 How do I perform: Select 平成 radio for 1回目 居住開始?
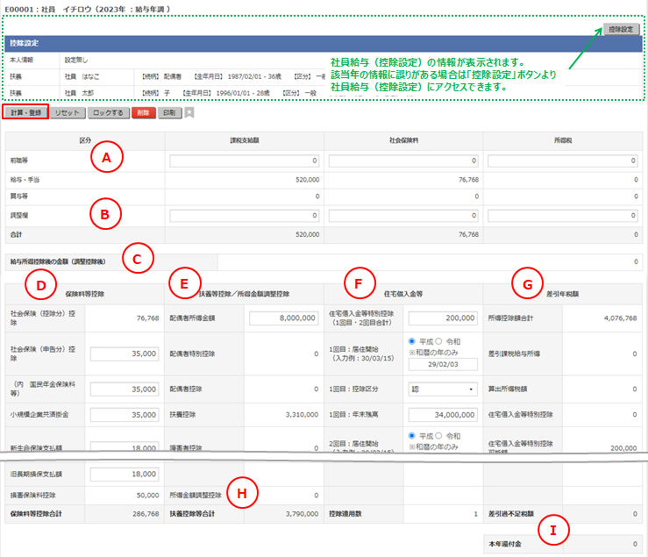tap(413, 341)
